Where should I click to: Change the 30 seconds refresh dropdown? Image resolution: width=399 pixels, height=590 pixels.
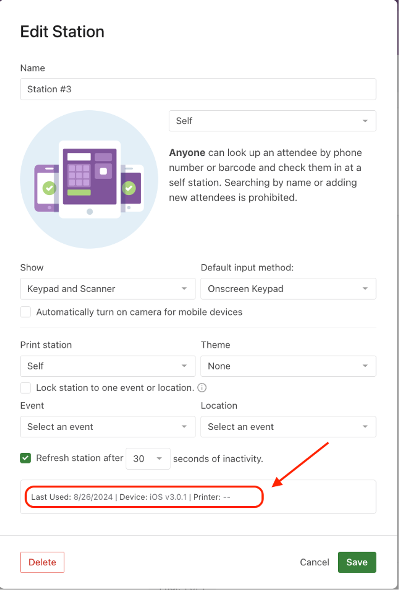click(x=148, y=459)
